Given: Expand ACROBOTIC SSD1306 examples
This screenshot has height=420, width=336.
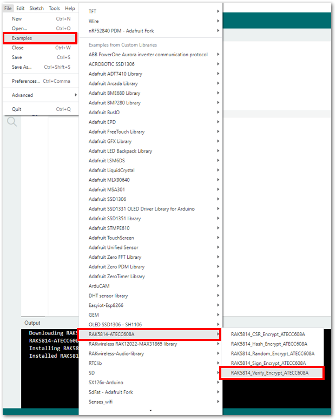Looking at the screenshot, I should [151, 64].
